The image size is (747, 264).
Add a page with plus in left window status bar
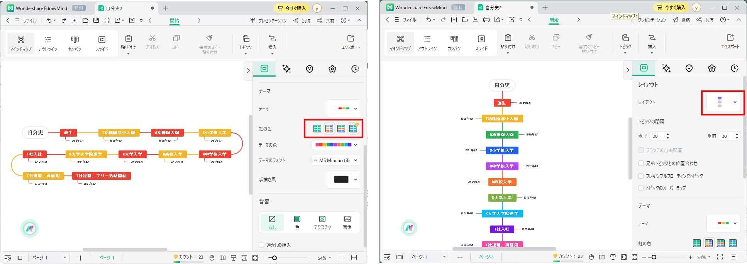[x=80, y=258]
